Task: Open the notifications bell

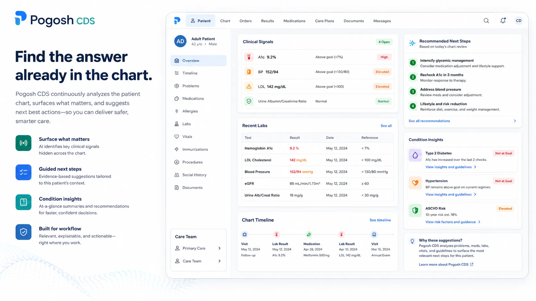Action: coord(503,20)
